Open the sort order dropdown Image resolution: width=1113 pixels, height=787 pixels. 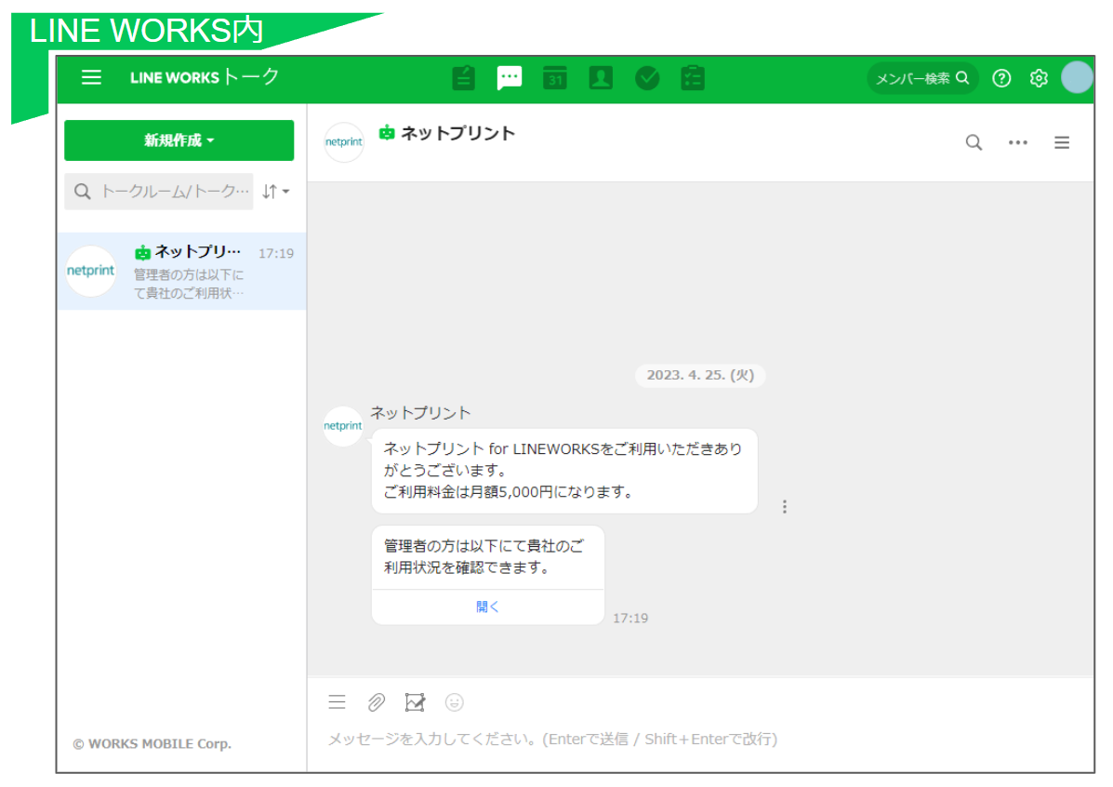276,191
